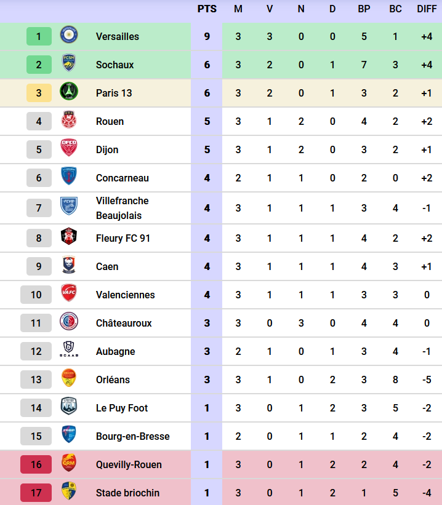This screenshot has width=442, height=505.
Task: Open the Valenciennes VAFC badge
Action: pyautogui.click(x=68, y=294)
